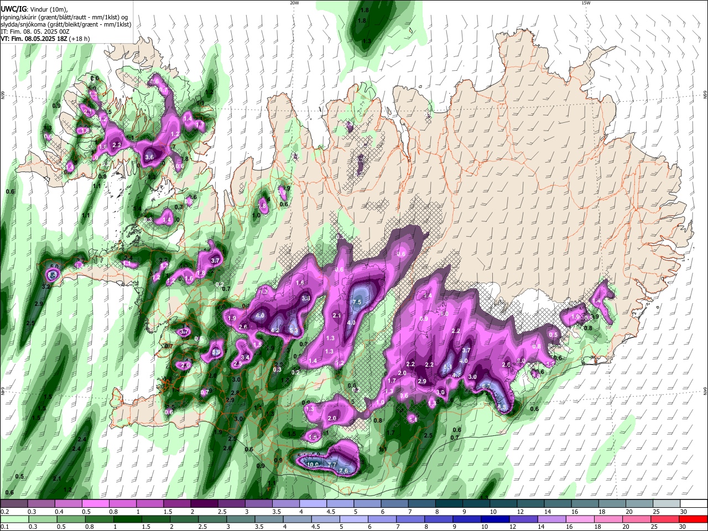
Task: Select upper-row legend swatch above label 0.2
Action: point(14,504)
